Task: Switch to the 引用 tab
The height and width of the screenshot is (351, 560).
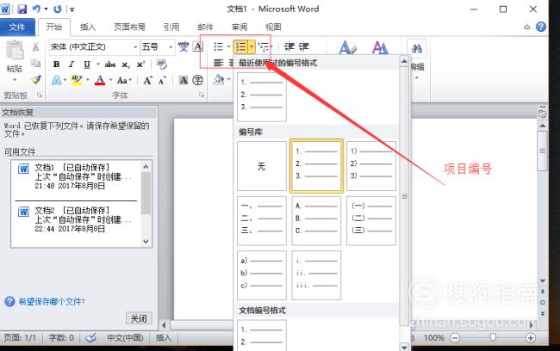Action: click(171, 28)
